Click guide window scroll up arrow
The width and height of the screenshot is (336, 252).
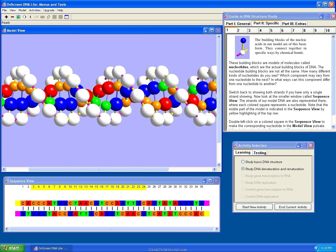point(333,37)
